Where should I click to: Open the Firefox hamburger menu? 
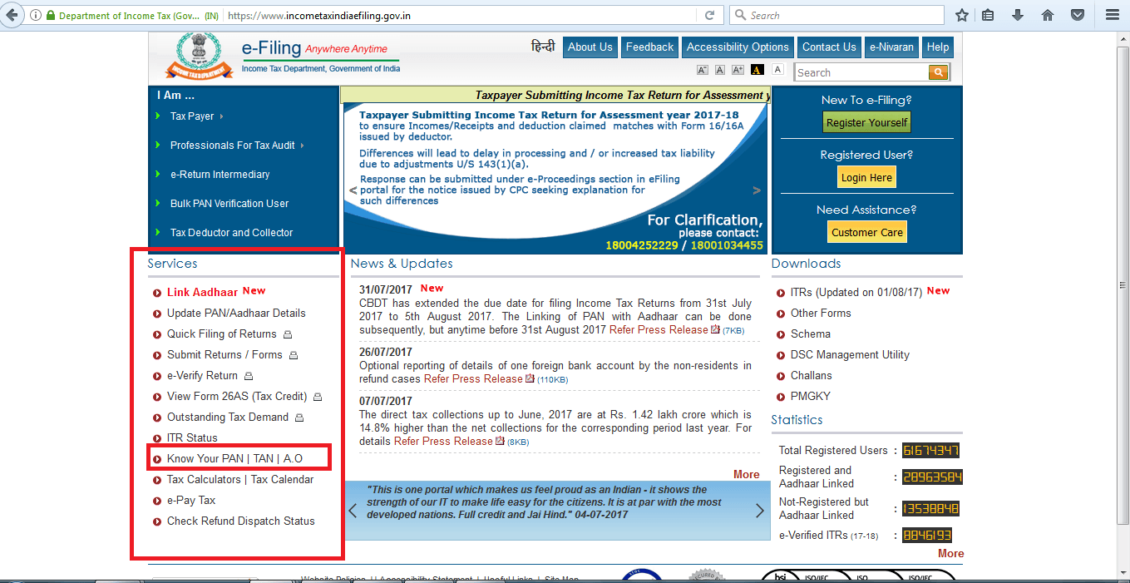(1112, 15)
